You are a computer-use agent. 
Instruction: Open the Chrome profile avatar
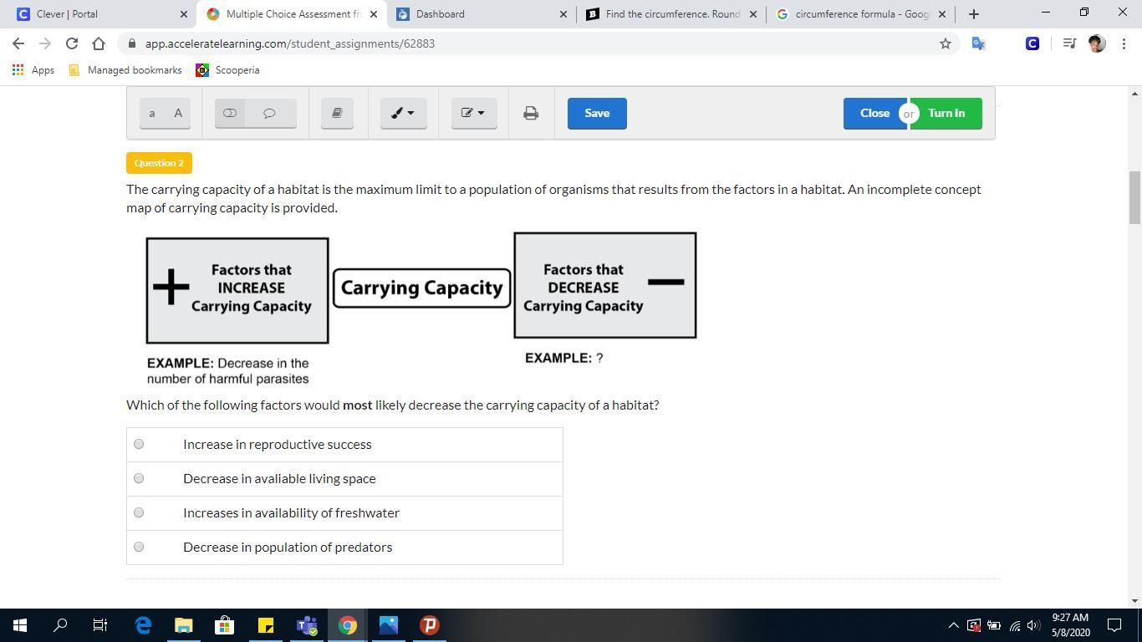[x=1097, y=43]
